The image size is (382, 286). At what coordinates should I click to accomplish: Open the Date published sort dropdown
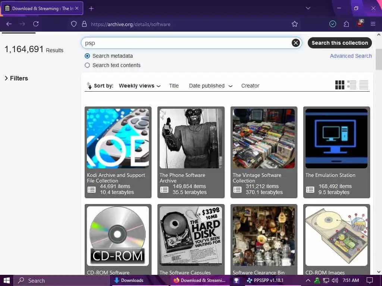[x=211, y=86]
